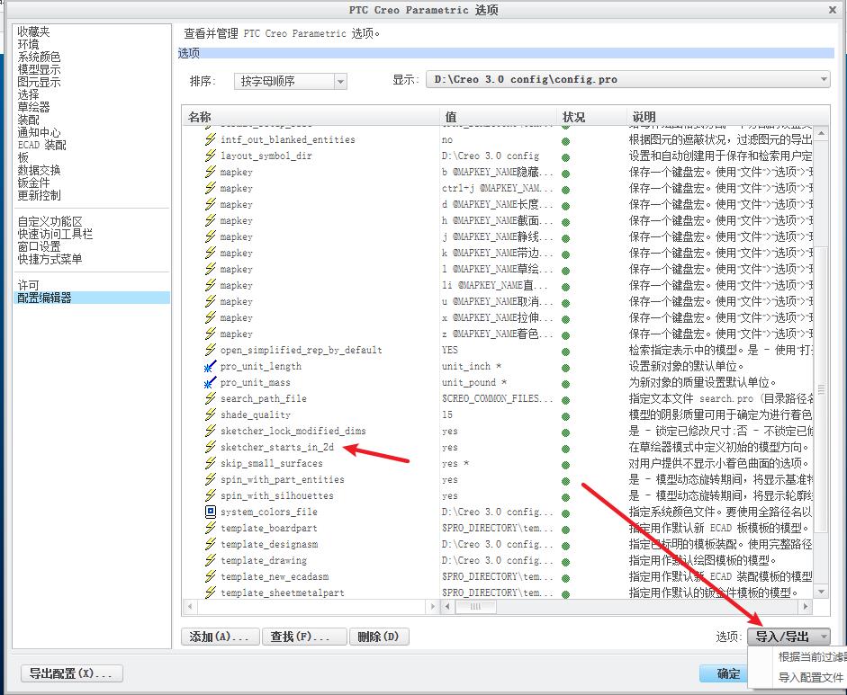Open 数据交换 settings category

pyautogui.click(x=39, y=170)
